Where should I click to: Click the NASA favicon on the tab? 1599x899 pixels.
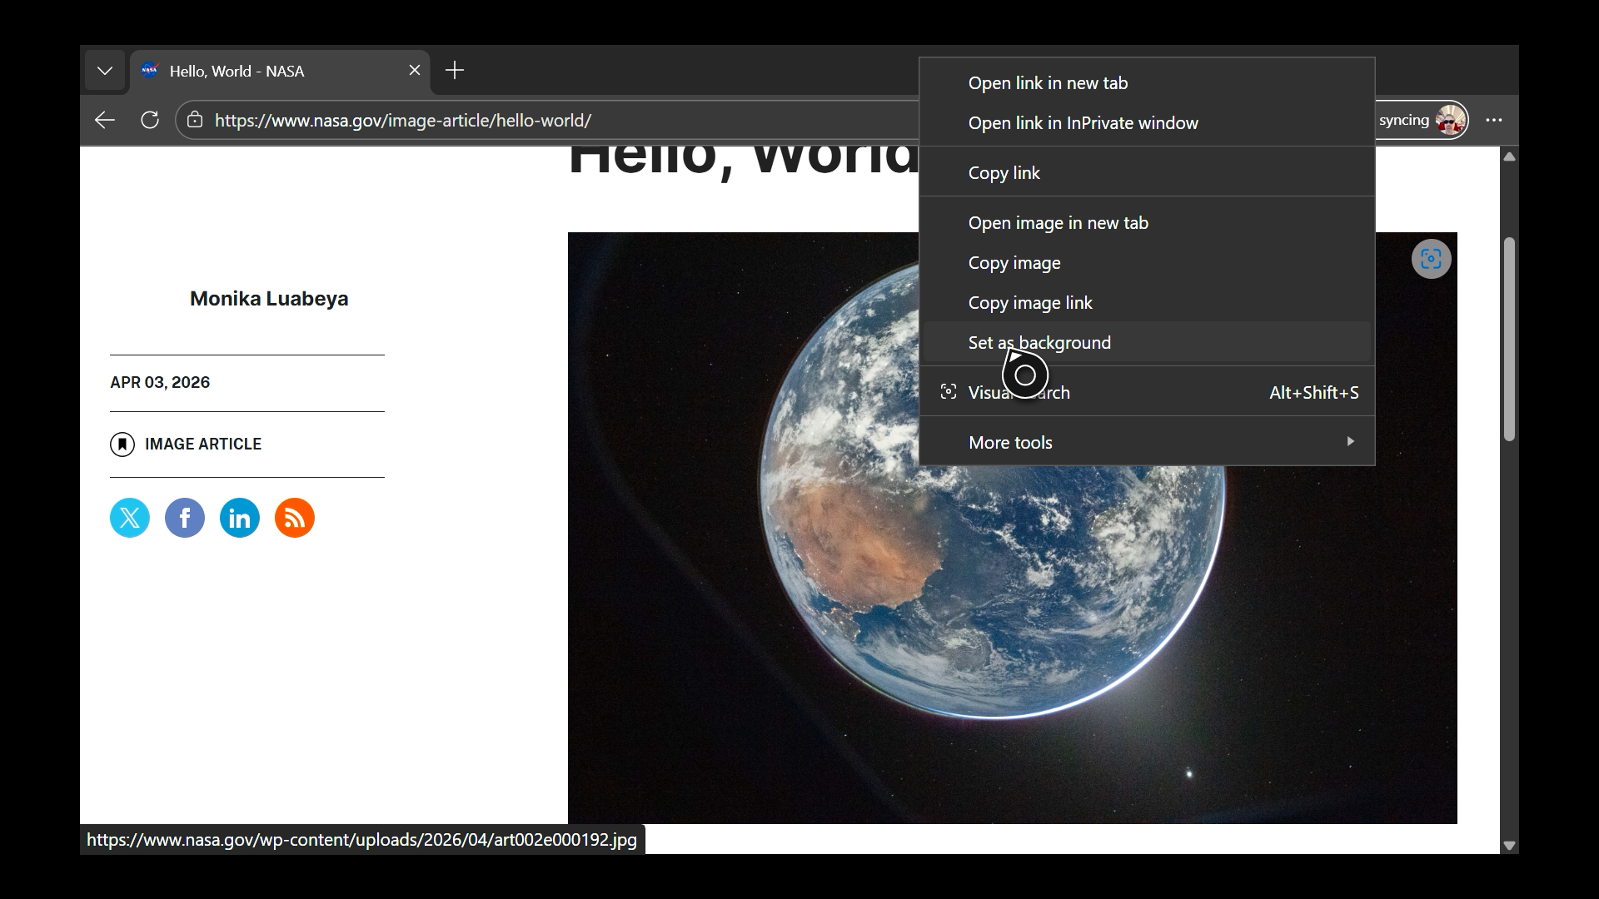[x=150, y=71]
